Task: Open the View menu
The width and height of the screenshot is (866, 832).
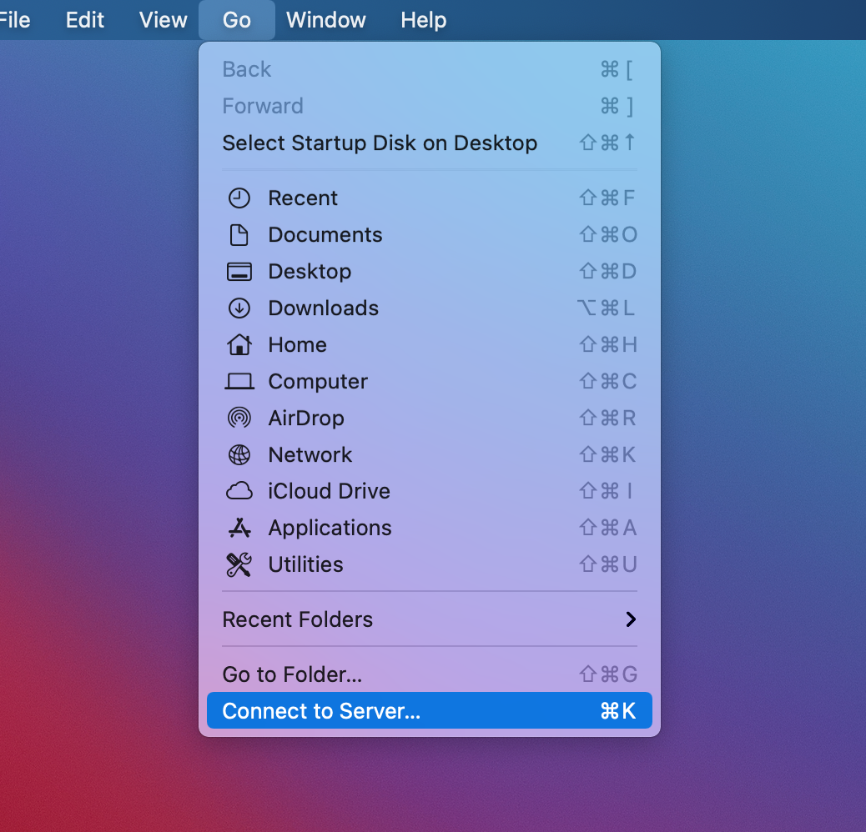Action: click(163, 20)
